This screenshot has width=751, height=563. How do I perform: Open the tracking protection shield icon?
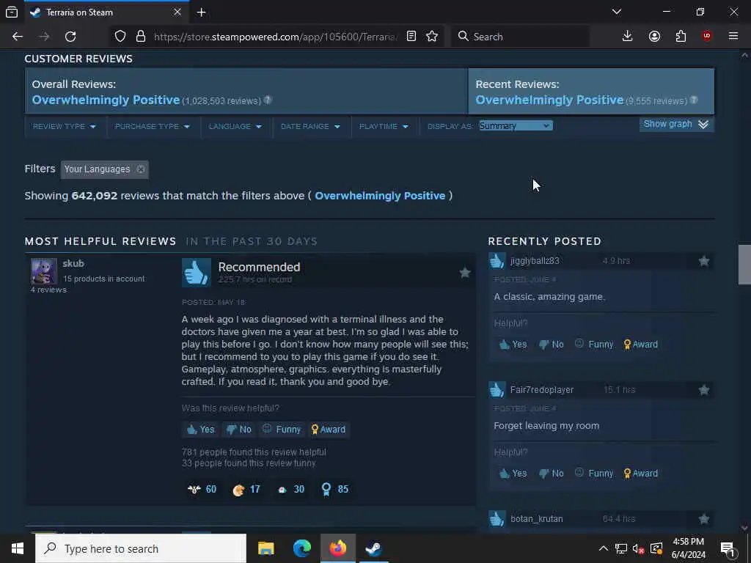[120, 37]
